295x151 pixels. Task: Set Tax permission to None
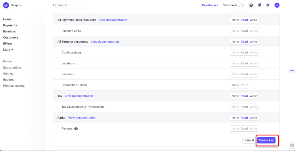(235, 96)
